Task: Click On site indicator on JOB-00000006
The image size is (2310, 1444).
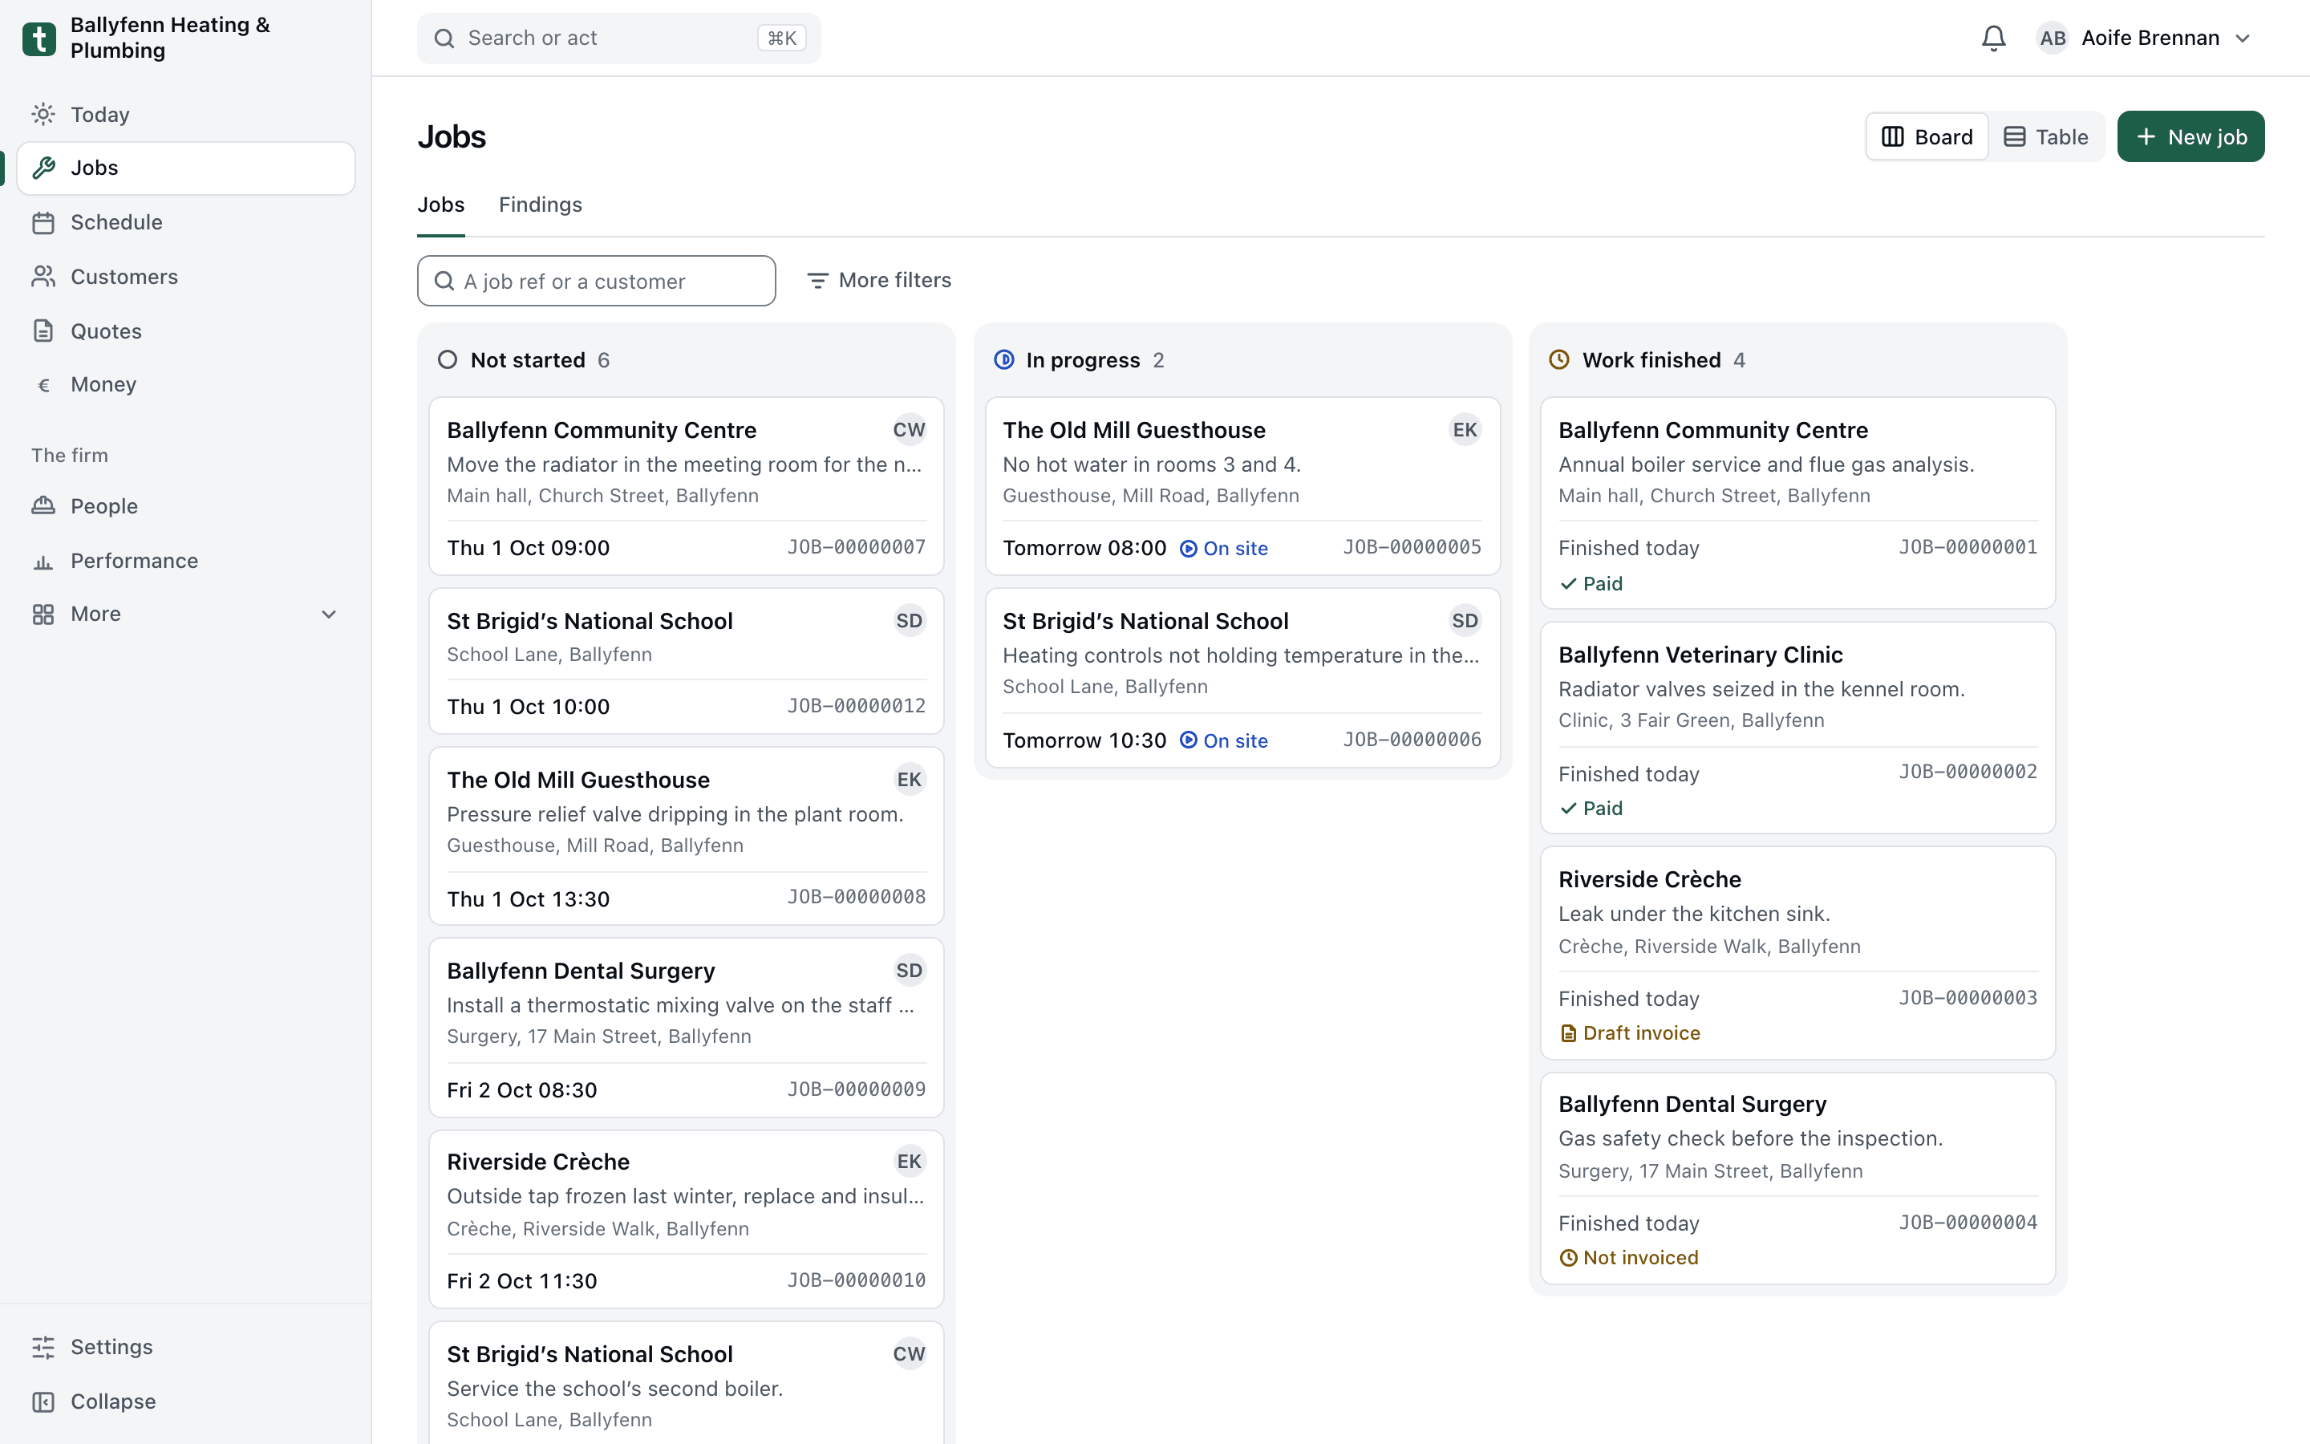Action: 1224,740
